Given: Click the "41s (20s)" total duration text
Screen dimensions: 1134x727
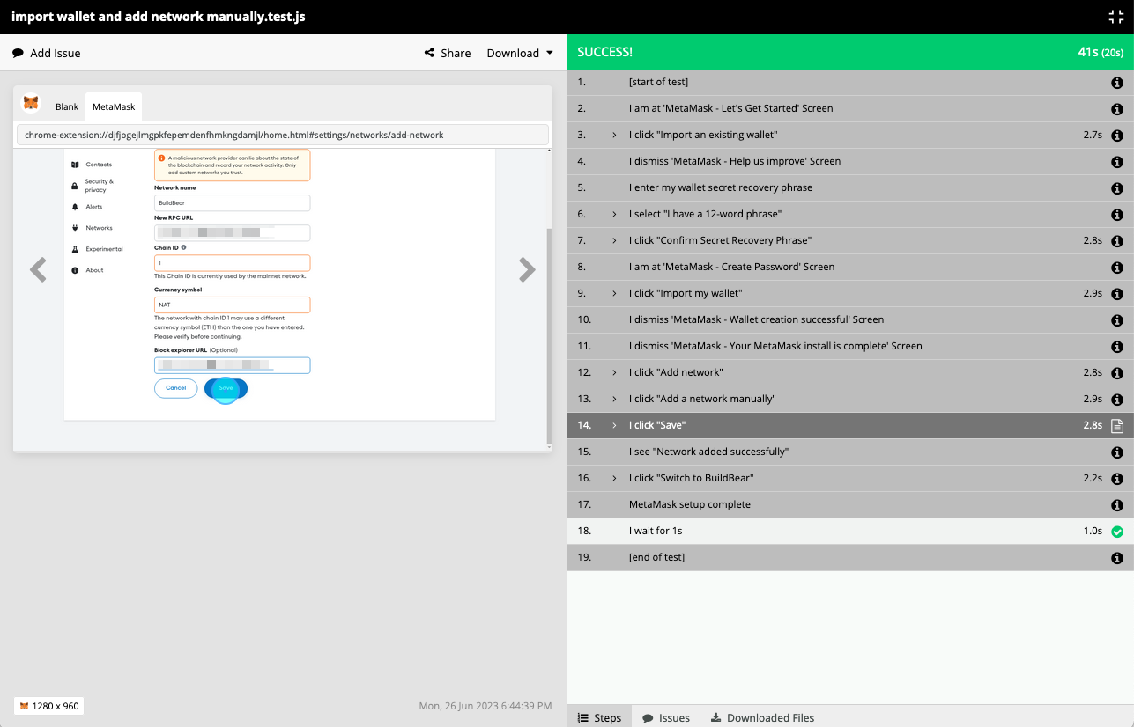Looking at the screenshot, I should (1101, 52).
